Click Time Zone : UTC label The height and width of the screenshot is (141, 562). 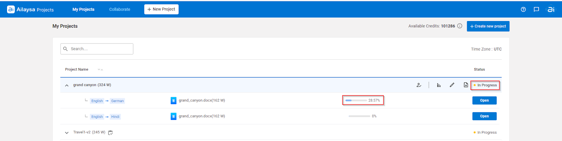coord(486,49)
